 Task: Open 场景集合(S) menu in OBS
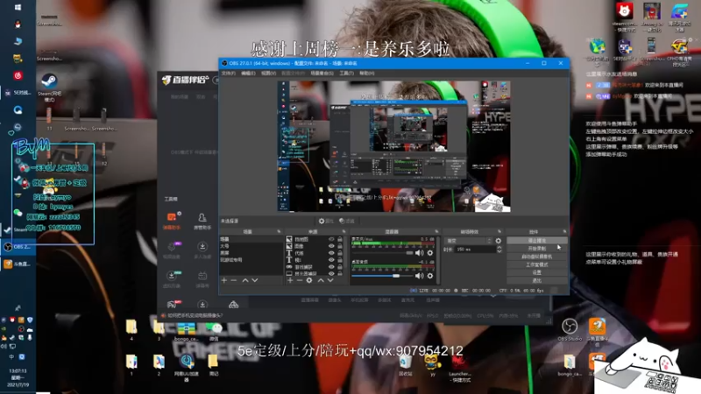(322, 74)
